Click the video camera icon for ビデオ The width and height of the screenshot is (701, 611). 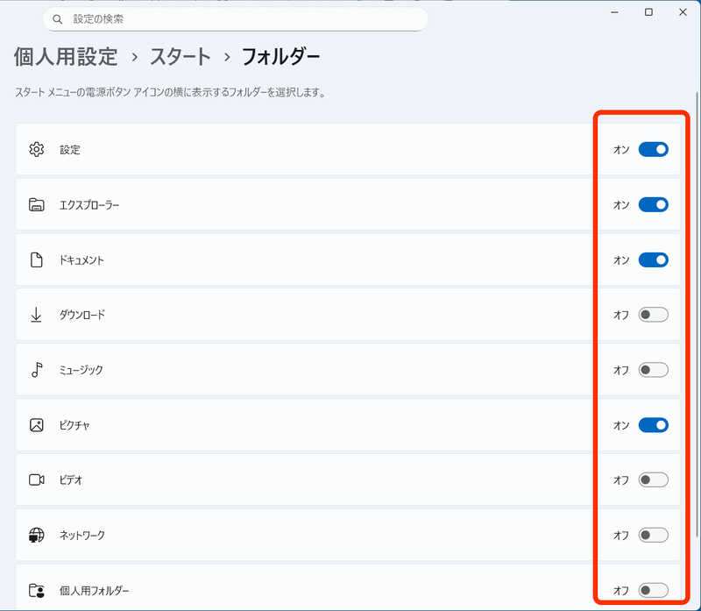click(36, 480)
